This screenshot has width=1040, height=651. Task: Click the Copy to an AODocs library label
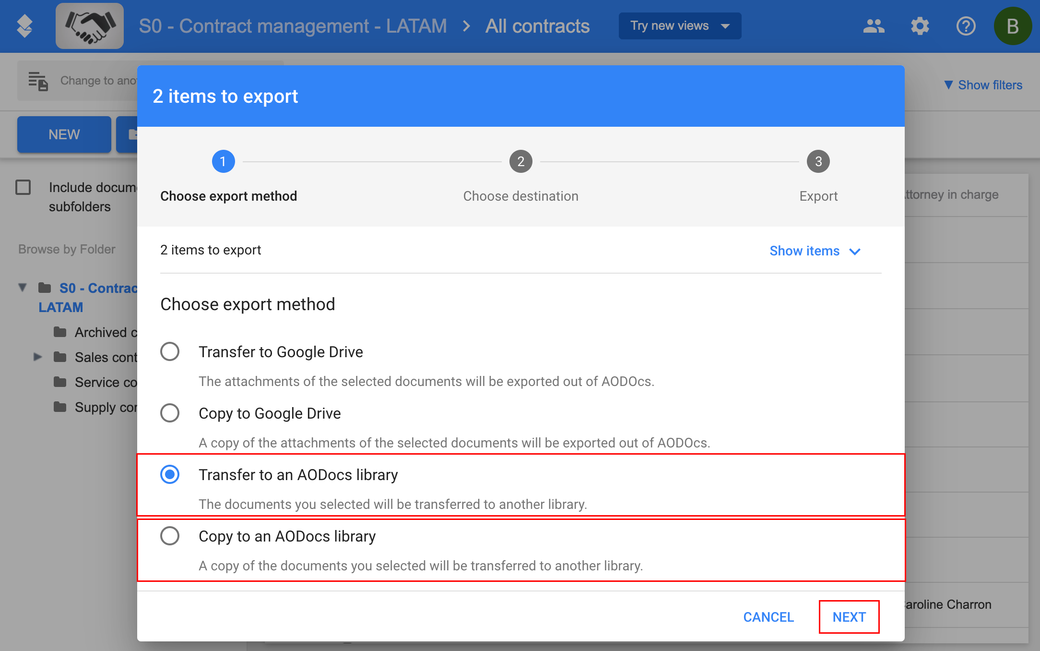point(287,536)
